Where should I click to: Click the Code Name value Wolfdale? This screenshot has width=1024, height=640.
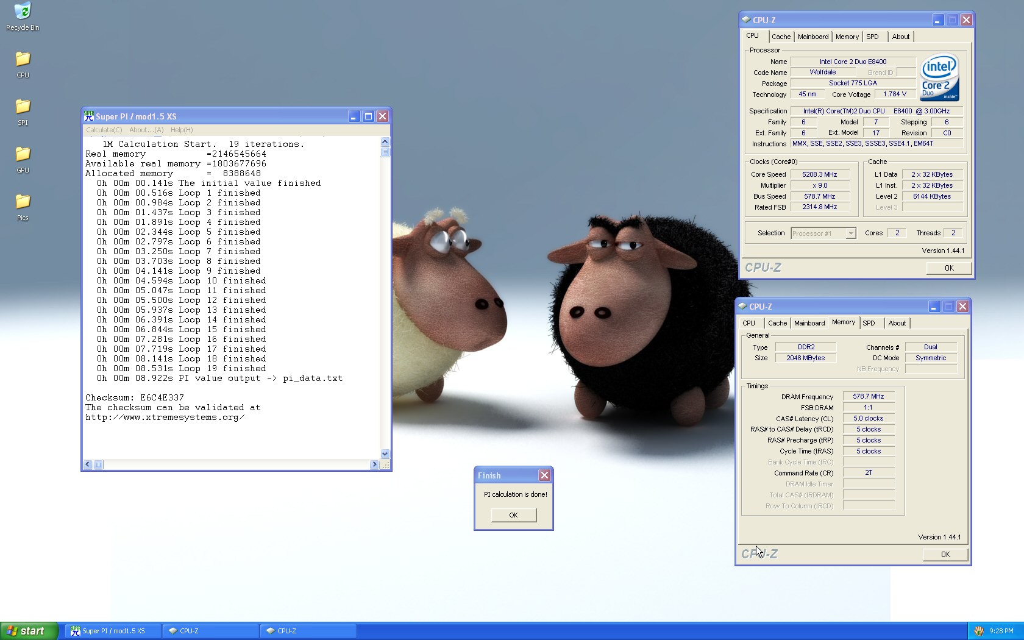[823, 72]
